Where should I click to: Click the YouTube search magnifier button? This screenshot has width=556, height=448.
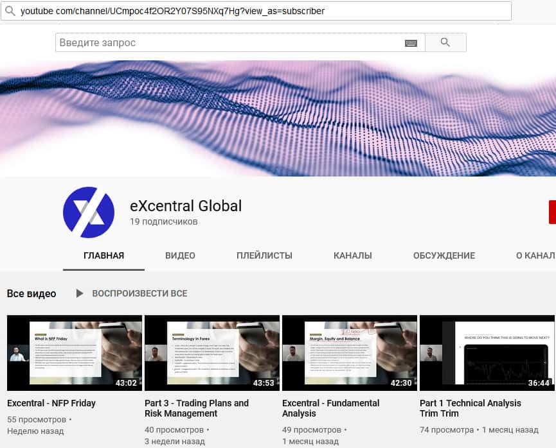tap(445, 42)
